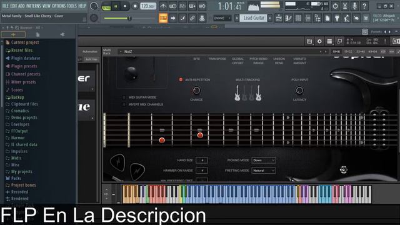Click the question mark help icon

[364, 6]
